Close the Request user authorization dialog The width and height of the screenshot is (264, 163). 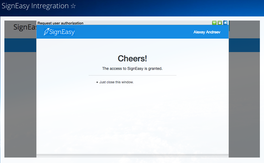click(225, 23)
